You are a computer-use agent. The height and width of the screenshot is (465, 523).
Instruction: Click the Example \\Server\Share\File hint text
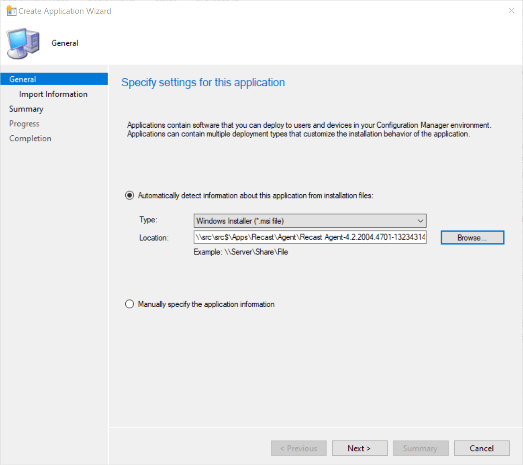[x=240, y=252]
